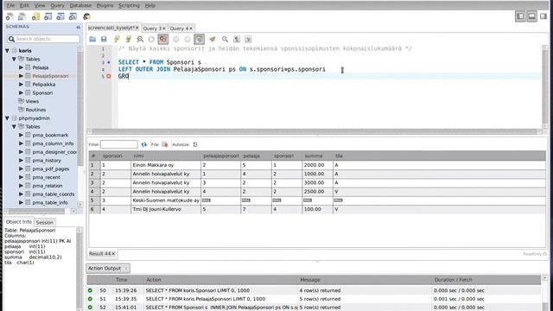Click the pelaajasponsori column header

tap(221, 155)
